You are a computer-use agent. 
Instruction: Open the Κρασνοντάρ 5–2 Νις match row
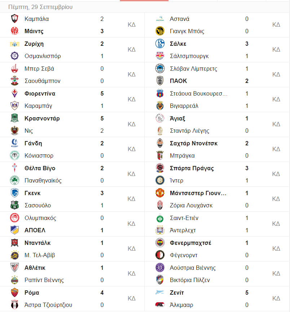72,124
